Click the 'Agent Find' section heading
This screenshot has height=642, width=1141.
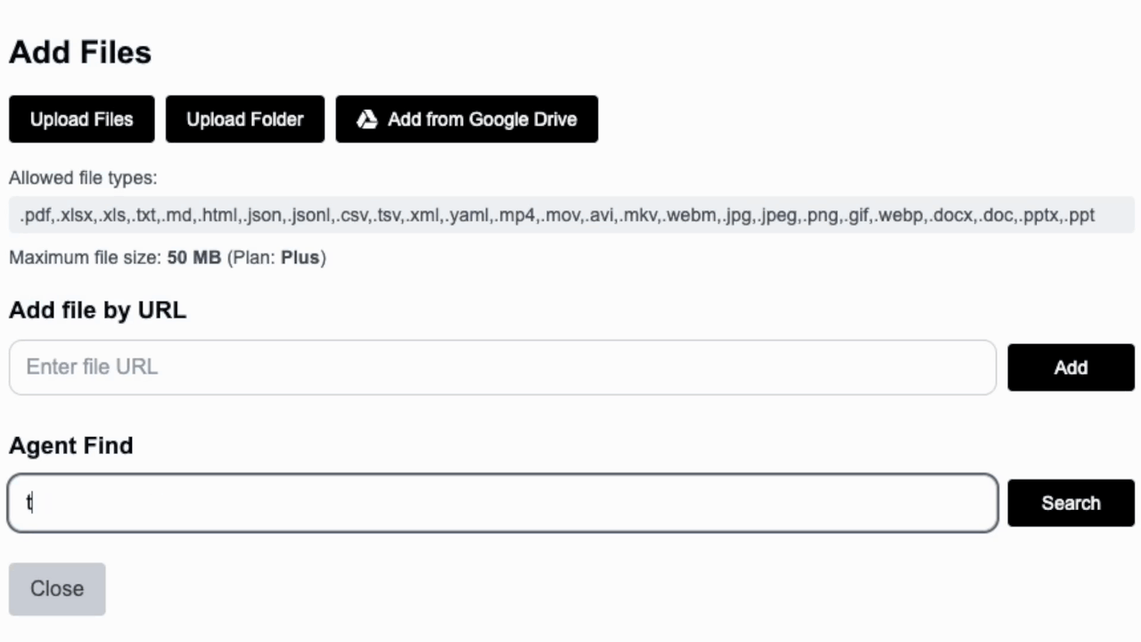[x=70, y=446]
